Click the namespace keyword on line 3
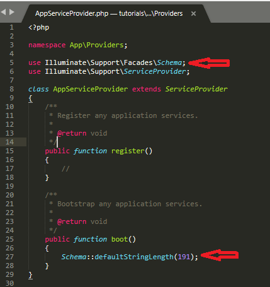 (47, 45)
